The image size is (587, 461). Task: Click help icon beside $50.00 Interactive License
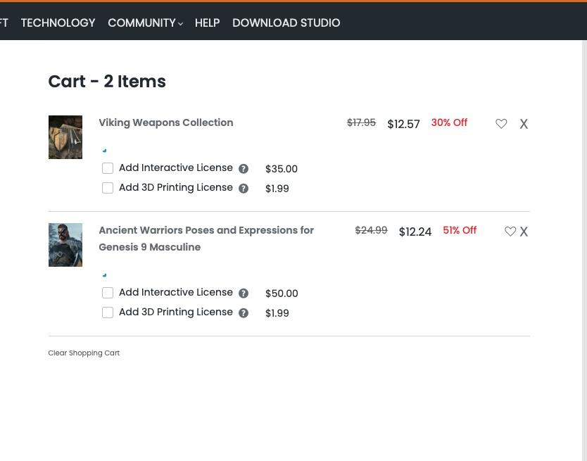244,293
